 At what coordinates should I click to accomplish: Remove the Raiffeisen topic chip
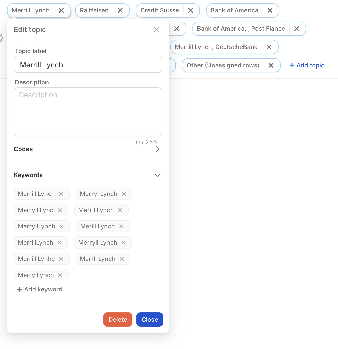[120, 10]
